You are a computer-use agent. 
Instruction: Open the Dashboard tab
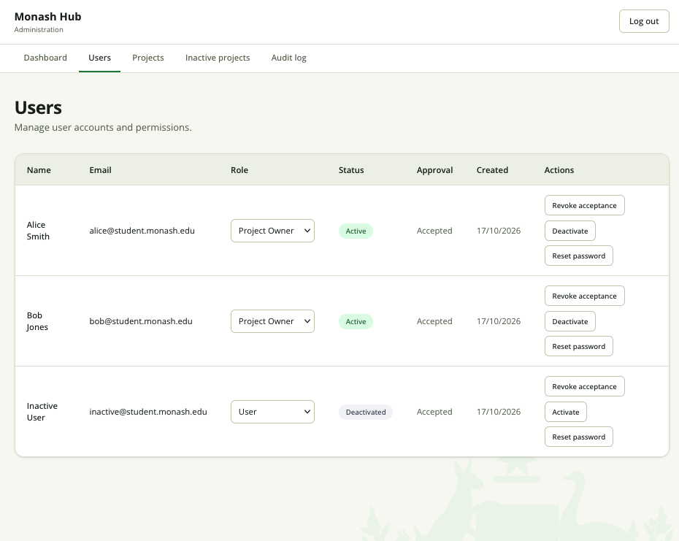coord(45,58)
